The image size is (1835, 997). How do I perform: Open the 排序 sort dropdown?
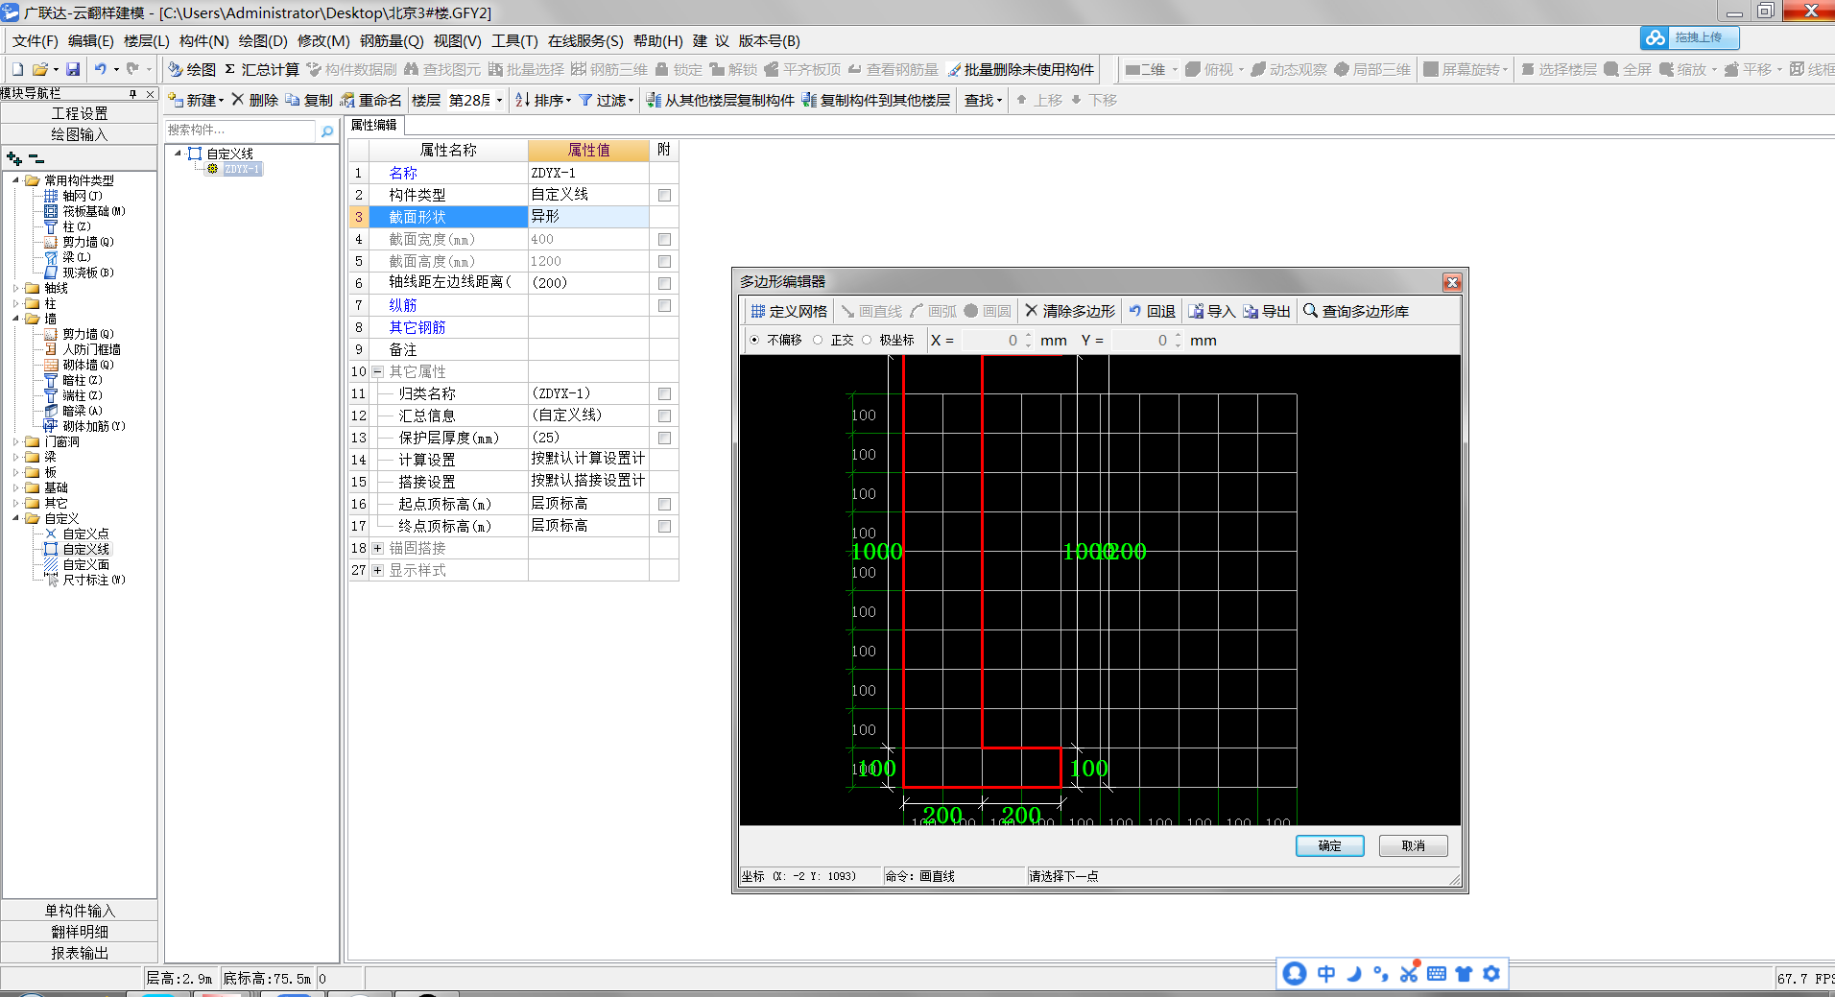pos(568,100)
